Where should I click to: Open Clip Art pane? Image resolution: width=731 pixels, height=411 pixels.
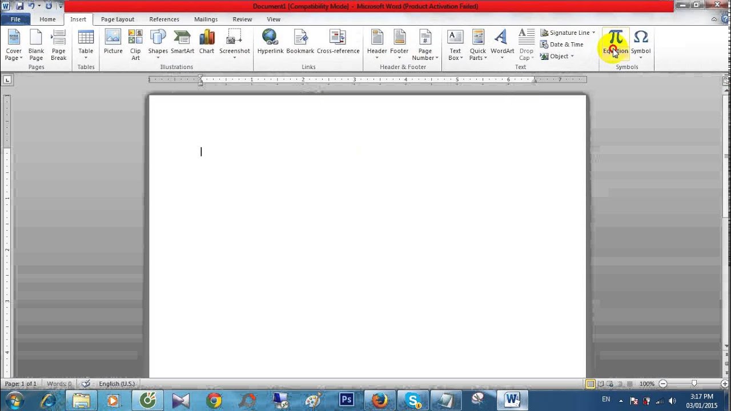click(135, 45)
